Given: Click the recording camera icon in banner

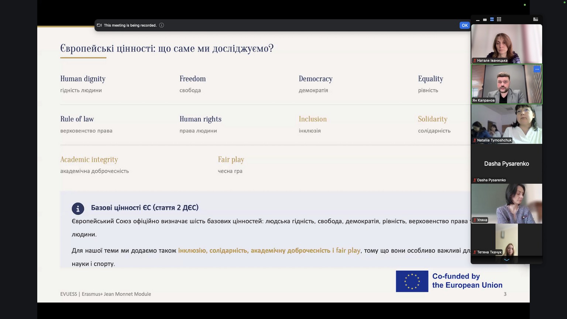Looking at the screenshot, I should (99, 25).
